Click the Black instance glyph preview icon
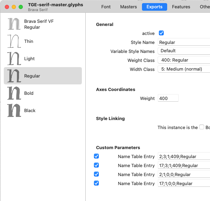 click(14, 110)
